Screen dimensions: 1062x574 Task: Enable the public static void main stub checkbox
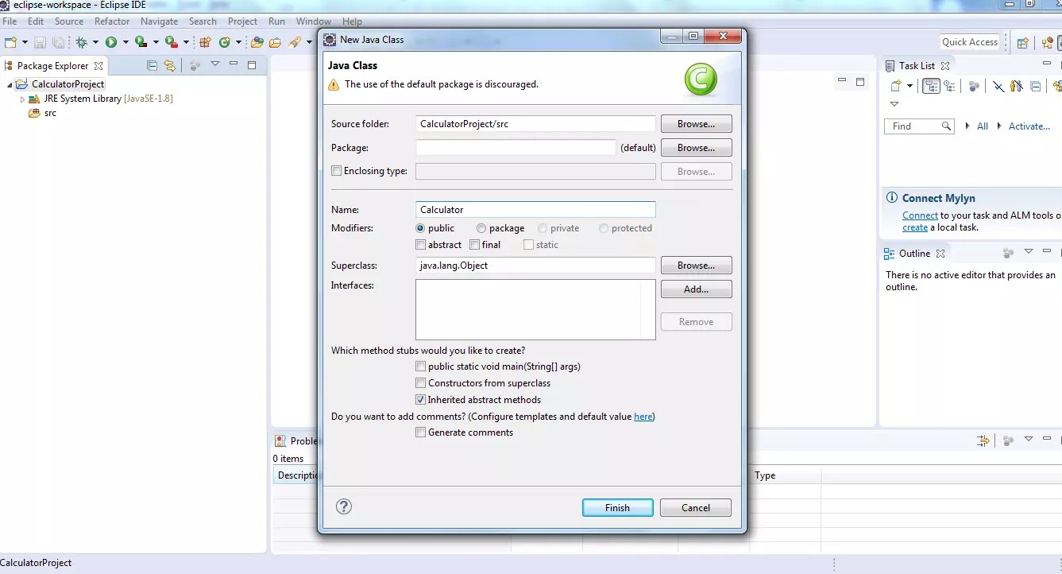(421, 366)
